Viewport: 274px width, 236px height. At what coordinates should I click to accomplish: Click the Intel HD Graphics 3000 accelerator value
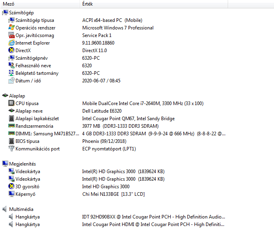pyautogui.click(x=106, y=187)
